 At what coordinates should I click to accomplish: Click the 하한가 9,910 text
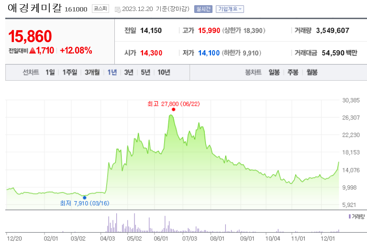(x=242, y=53)
